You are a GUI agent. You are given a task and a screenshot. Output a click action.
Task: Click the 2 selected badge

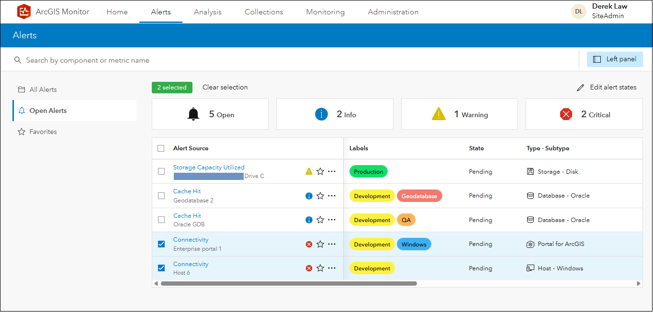[172, 88]
